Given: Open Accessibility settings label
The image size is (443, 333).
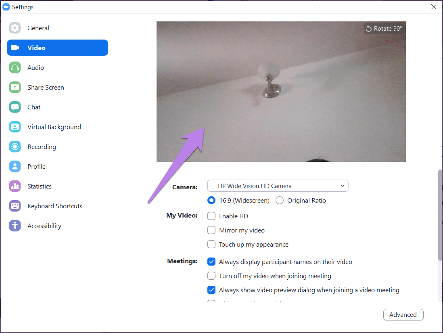Looking at the screenshot, I should pyautogui.click(x=44, y=226).
